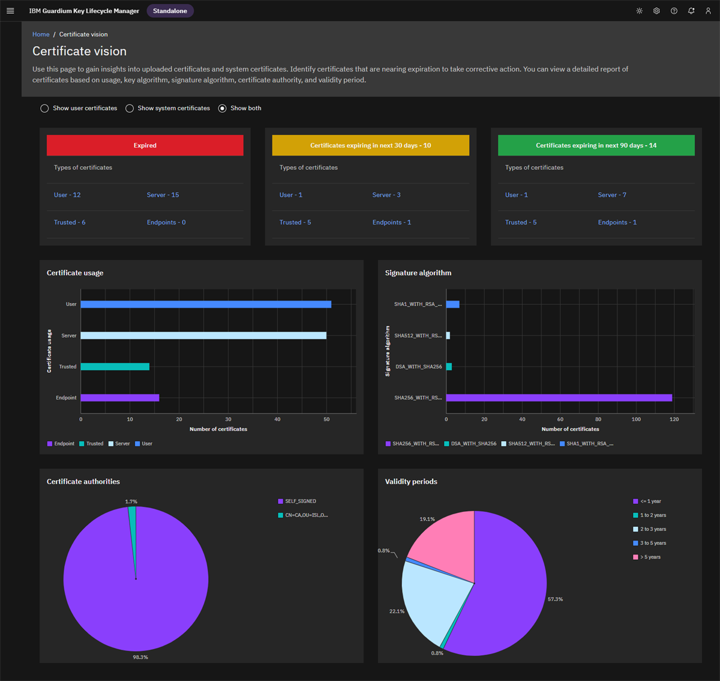Click the Standalone label in the header

point(170,10)
